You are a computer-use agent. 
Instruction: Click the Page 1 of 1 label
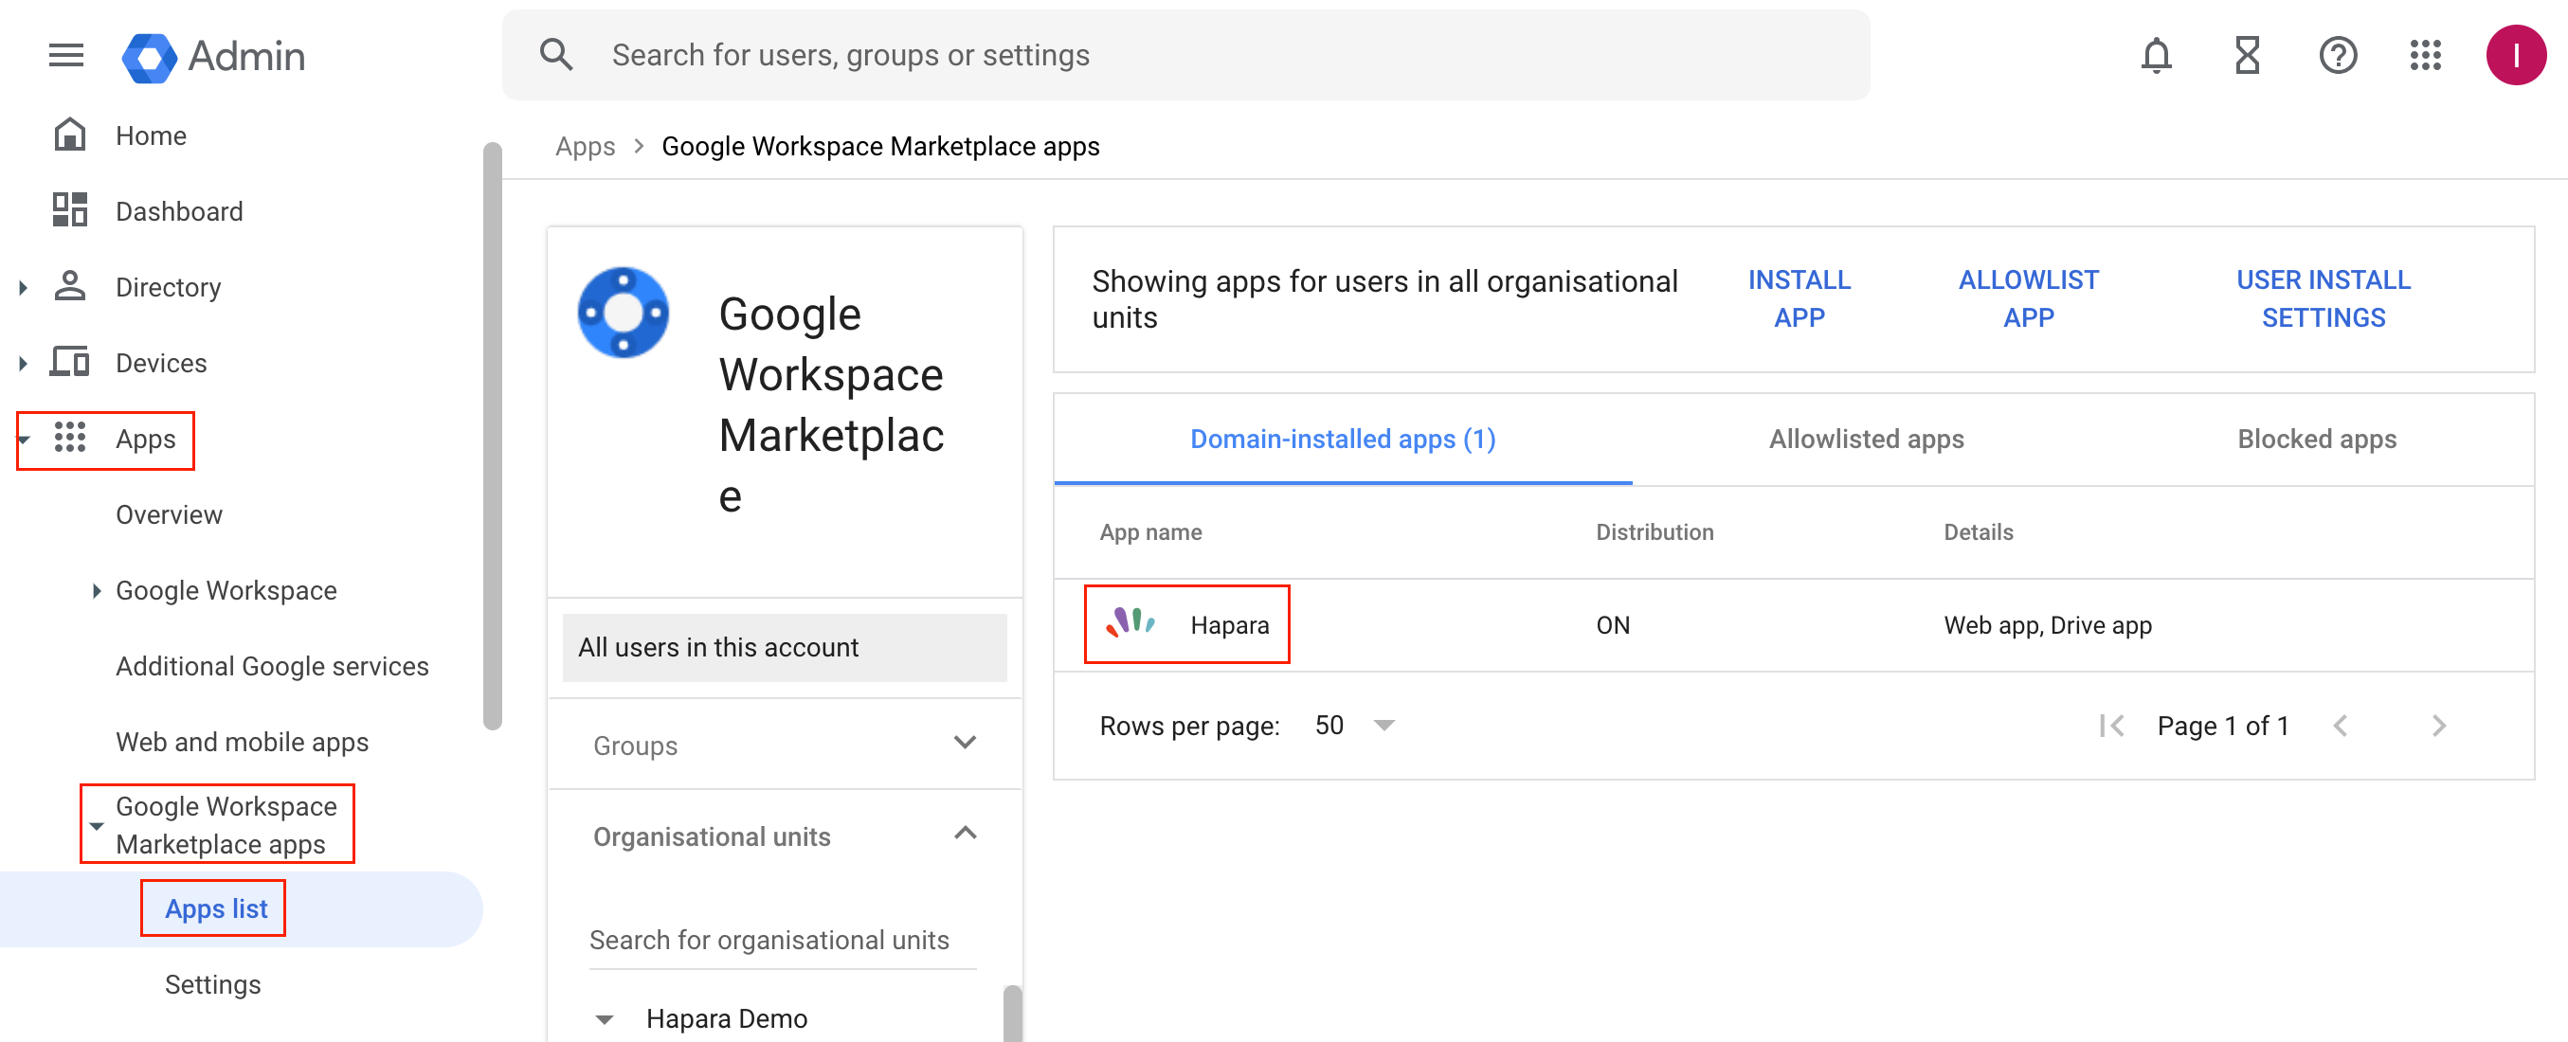[x=2222, y=726]
